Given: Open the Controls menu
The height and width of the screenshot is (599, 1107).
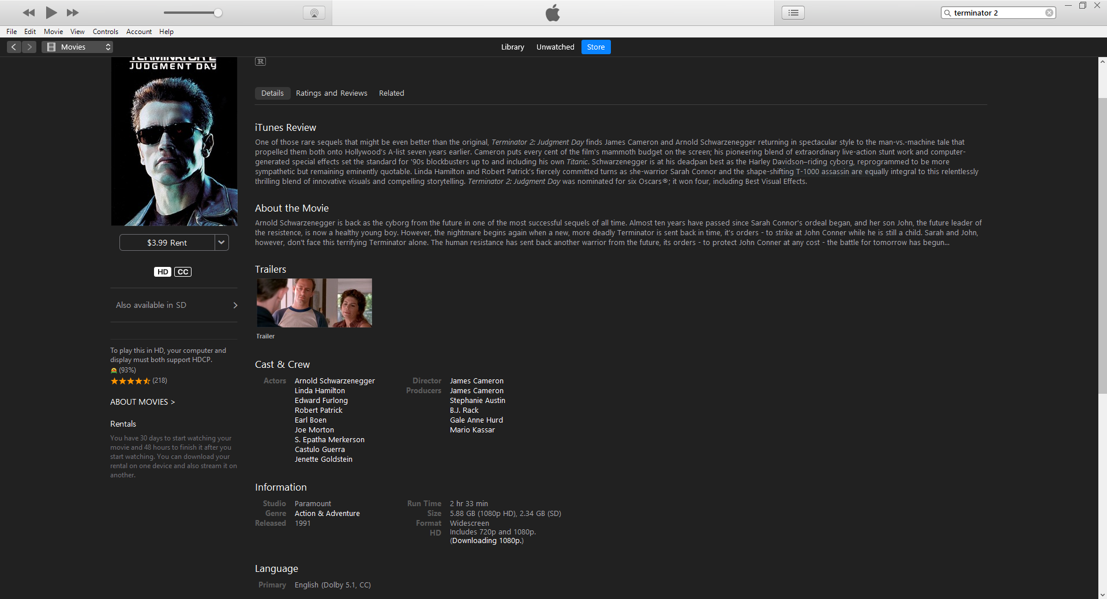Looking at the screenshot, I should [106, 32].
